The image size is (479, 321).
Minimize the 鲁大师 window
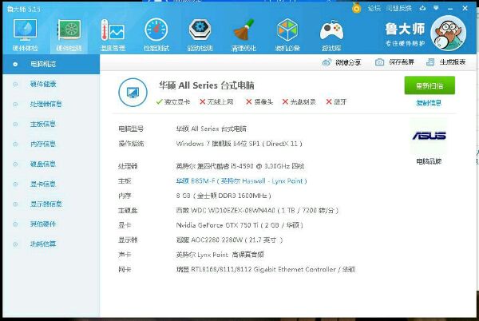coord(450,9)
